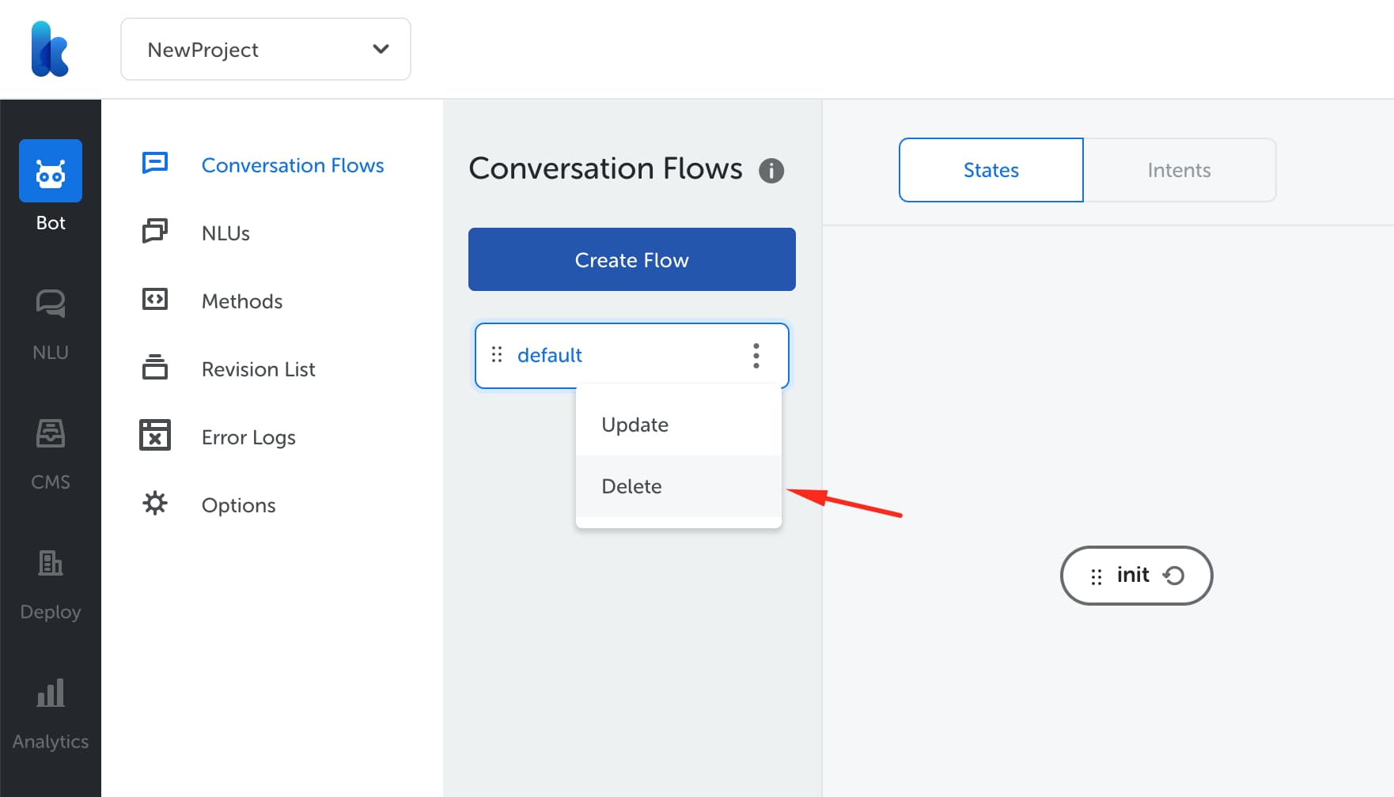Select the default flow name

(550, 355)
